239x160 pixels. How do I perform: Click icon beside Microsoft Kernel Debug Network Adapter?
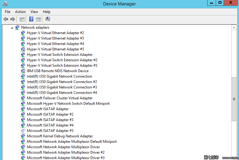[23, 136]
